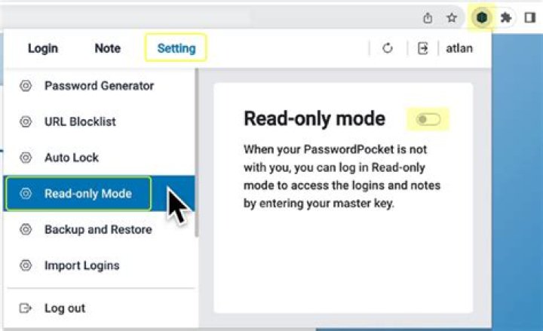The width and height of the screenshot is (543, 331).
Task: Click the gear icon next to URL Blocklist
Action: (x=26, y=121)
